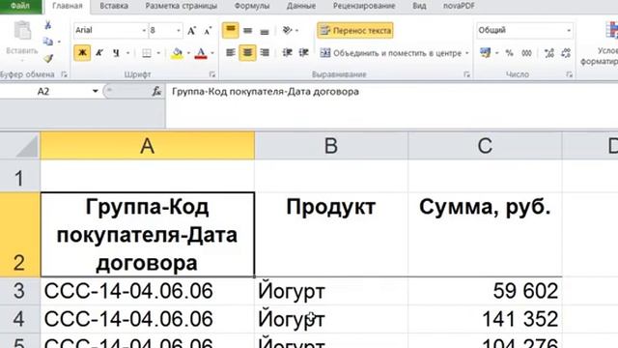Decrease font size with the small A icon
The image size is (618, 348).
[209, 30]
